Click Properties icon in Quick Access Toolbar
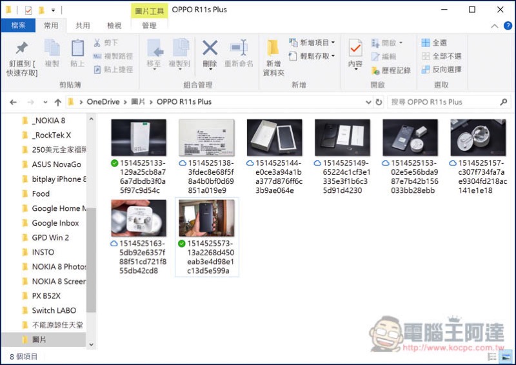Viewport: 516px width, 365px height. pos(28,10)
